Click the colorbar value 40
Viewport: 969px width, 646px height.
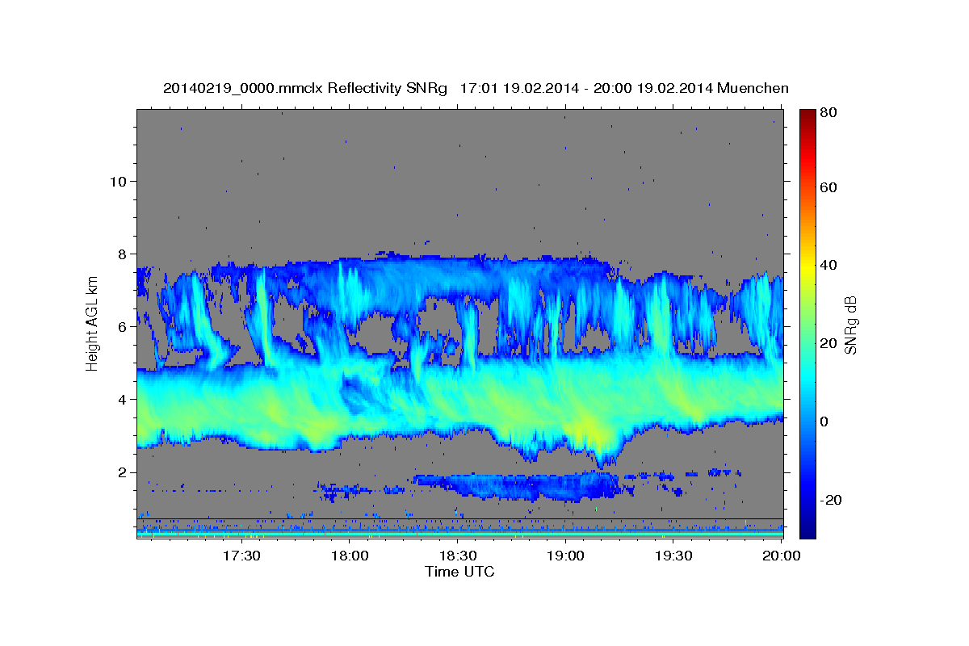[x=830, y=265]
